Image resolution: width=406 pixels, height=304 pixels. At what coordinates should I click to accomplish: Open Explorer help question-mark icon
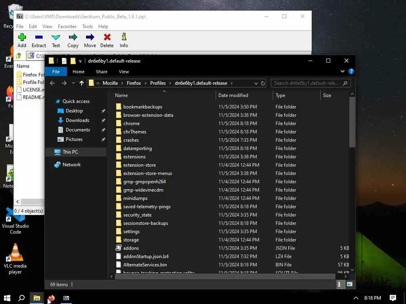pyautogui.click(x=351, y=71)
